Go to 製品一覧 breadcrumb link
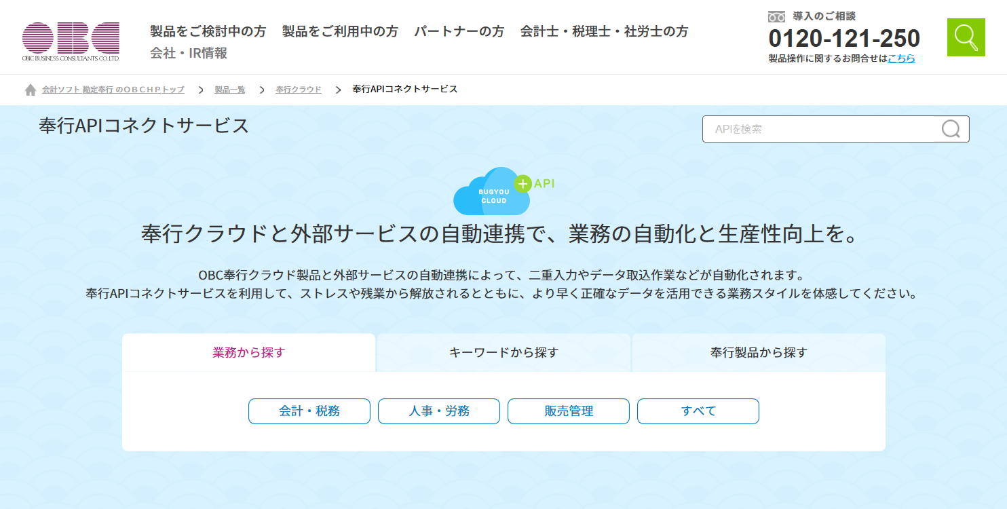The width and height of the screenshot is (1007, 509). tap(230, 90)
